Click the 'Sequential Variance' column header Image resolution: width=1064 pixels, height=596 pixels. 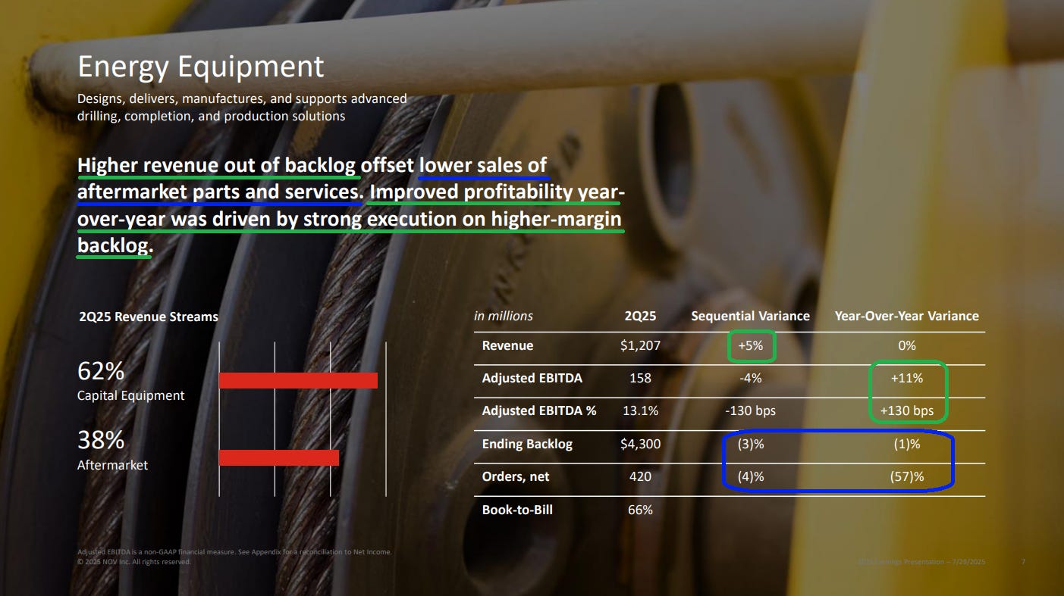tap(750, 316)
